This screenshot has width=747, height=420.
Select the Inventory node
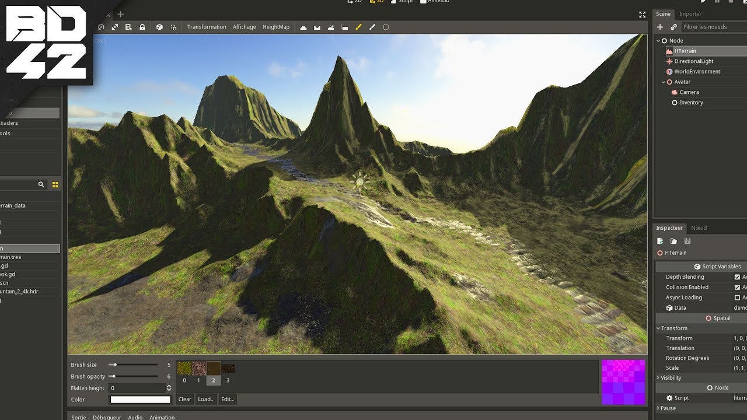(x=691, y=103)
